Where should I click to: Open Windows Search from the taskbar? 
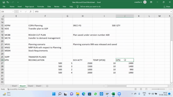pyautogui.click(x=60, y=94)
